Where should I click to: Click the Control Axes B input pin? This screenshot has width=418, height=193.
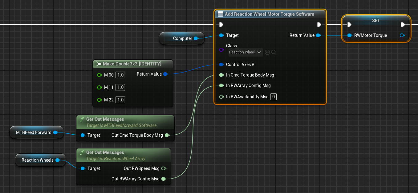click(221, 65)
